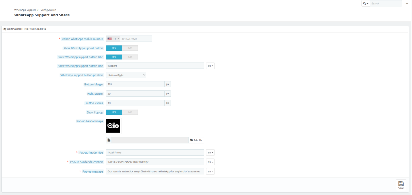This screenshot has height=195, width=412.
Task: Click the Pop-up header image thumbnail
Action: pyautogui.click(x=113, y=126)
